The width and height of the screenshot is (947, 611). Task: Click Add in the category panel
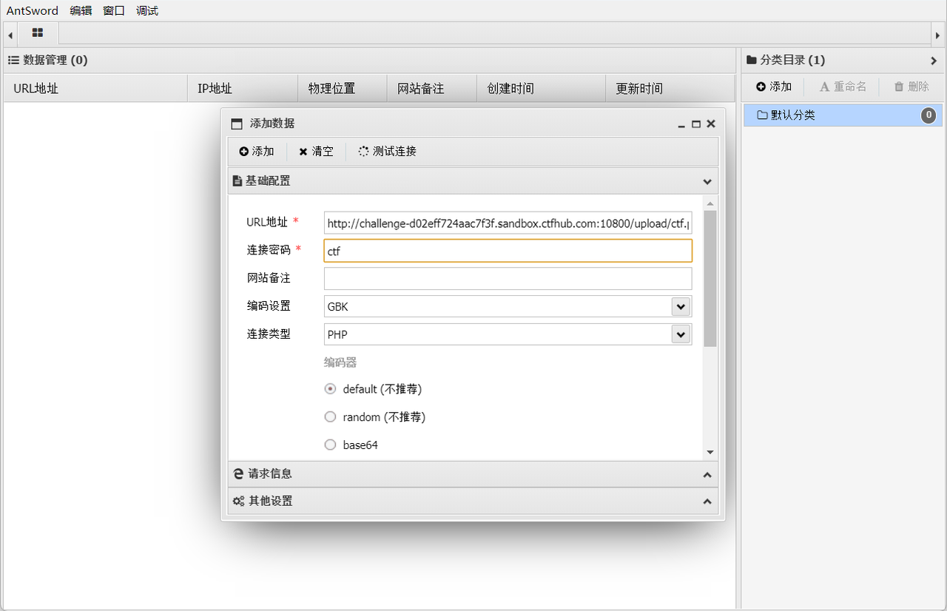(x=774, y=87)
